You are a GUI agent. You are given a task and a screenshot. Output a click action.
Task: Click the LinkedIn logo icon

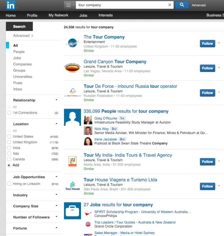tap(11, 5)
